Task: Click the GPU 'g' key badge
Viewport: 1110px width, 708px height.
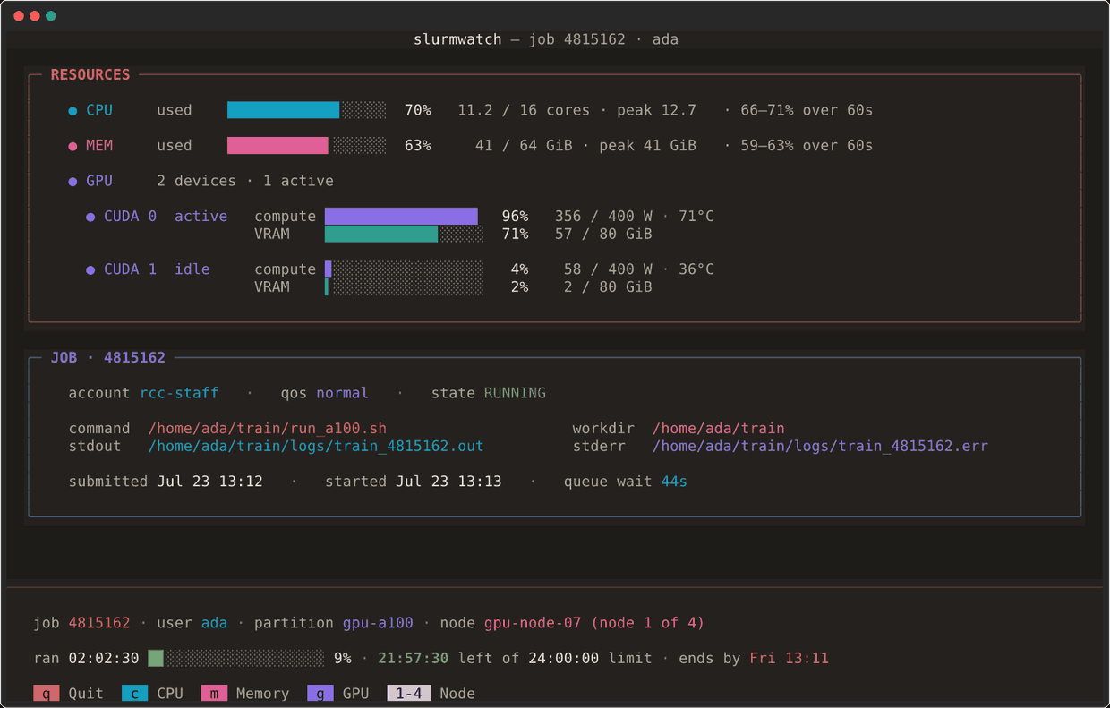Action: click(320, 693)
